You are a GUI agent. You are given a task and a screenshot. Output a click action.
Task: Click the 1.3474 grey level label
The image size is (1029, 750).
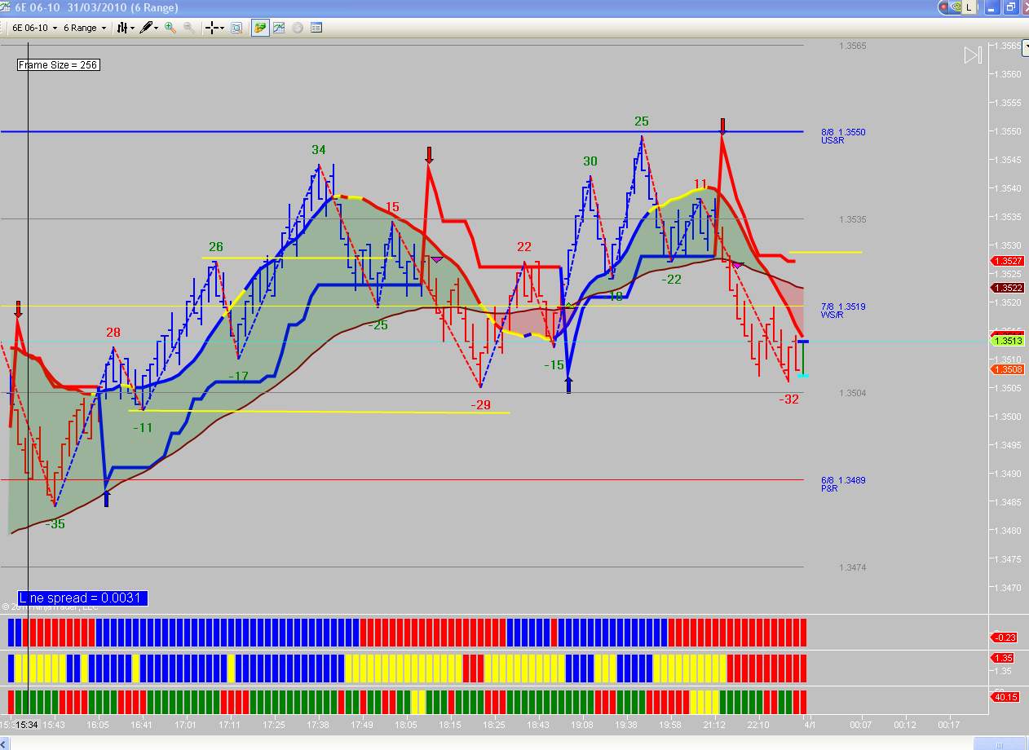point(852,567)
